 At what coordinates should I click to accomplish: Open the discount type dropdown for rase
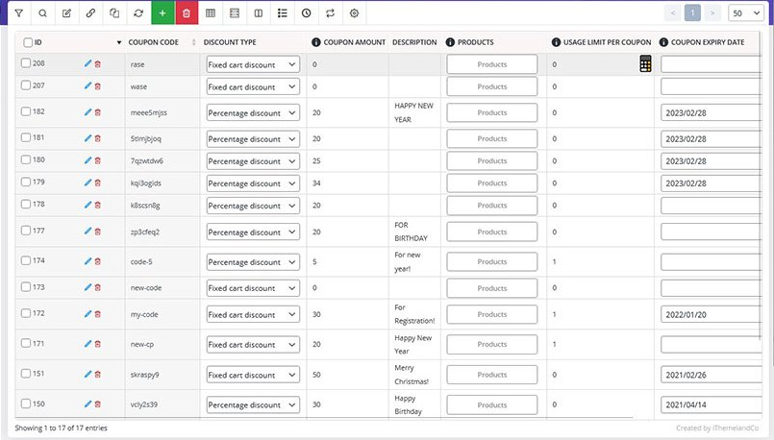click(253, 64)
